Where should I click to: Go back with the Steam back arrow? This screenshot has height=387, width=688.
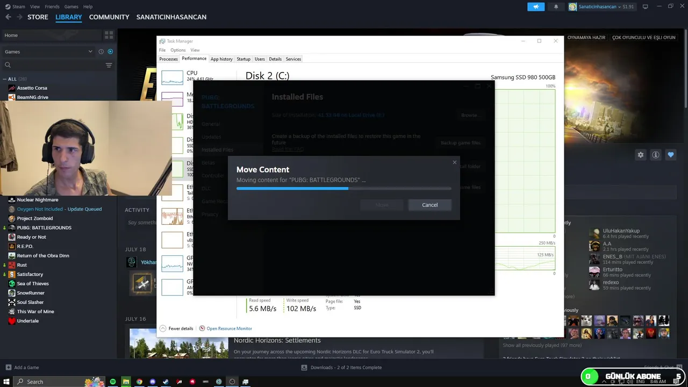tap(8, 17)
